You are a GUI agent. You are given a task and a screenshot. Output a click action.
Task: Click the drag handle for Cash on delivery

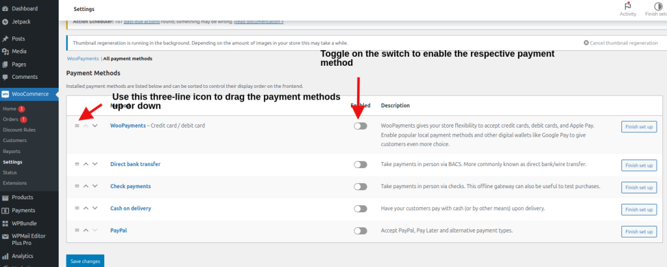(77, 208)
